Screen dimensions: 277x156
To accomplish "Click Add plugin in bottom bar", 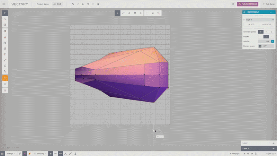I will 235,154.
